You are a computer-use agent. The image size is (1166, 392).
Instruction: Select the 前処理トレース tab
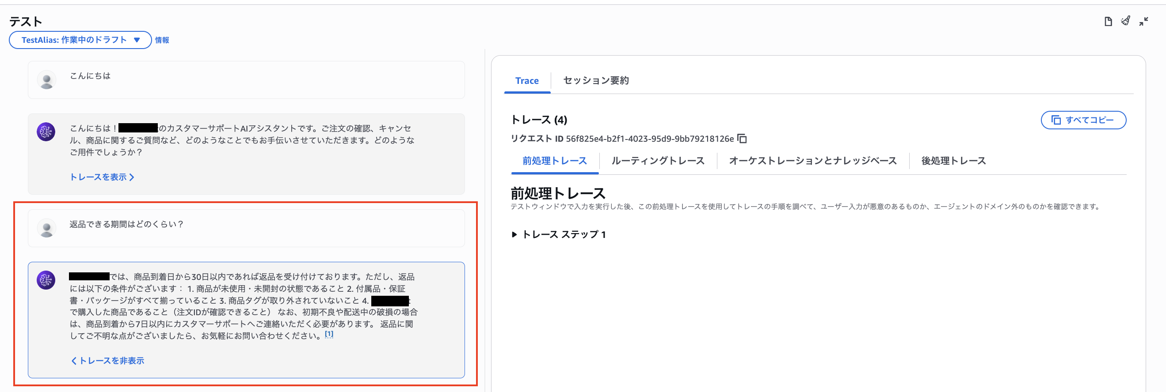coord(554,161)
